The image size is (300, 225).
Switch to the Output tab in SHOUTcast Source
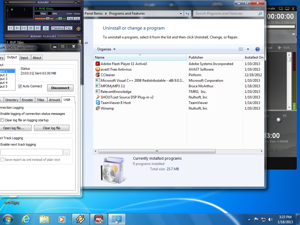pyautogui.click(x=12, y=57)
